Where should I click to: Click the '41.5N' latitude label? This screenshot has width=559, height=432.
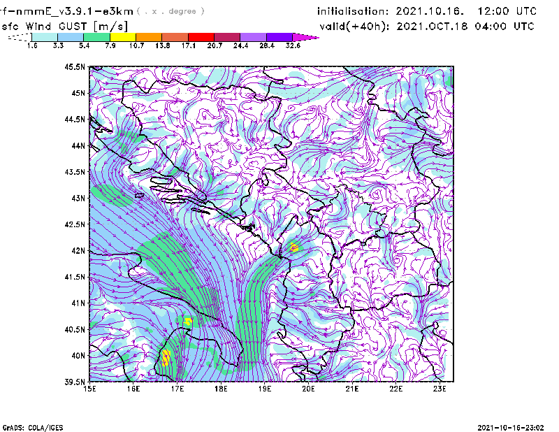75,277
